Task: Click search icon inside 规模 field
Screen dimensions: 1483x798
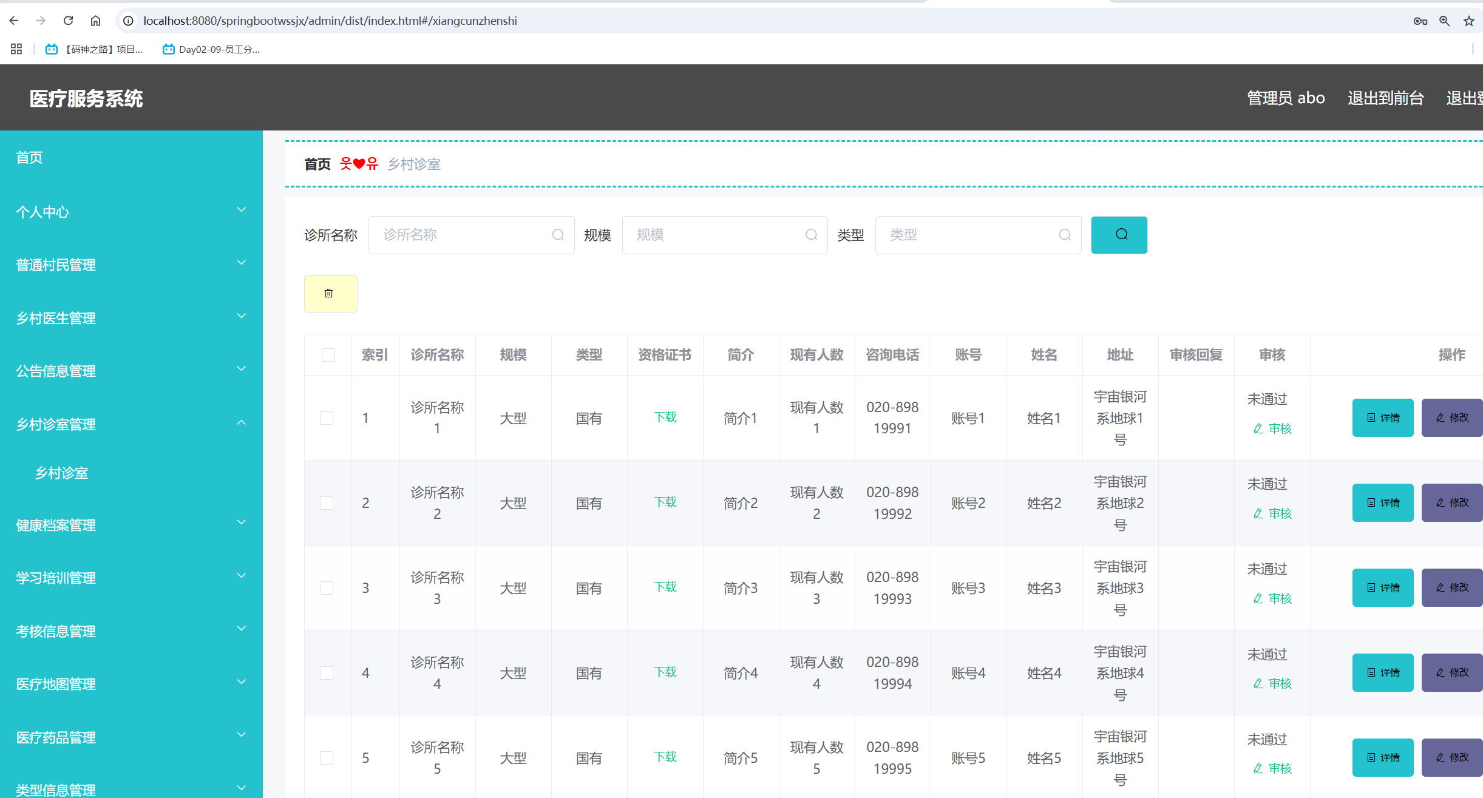Action: [x=811, y=235]
